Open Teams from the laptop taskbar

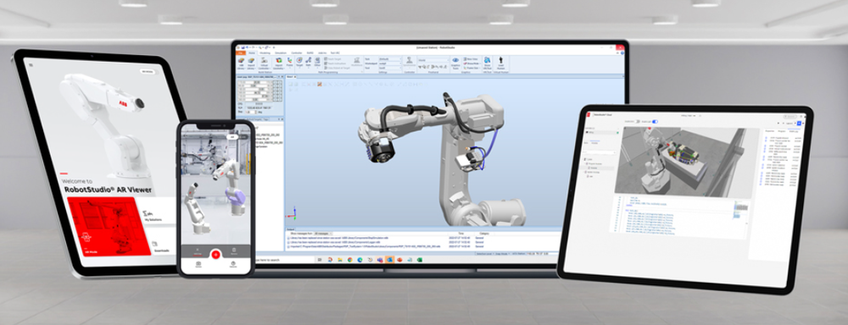[x=380, y=260]
